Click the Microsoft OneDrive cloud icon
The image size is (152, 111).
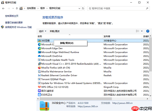tap(39, 56)
